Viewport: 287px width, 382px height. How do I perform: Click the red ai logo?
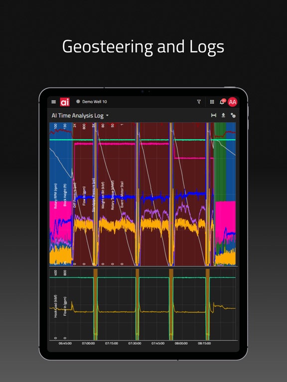[65, 102]
